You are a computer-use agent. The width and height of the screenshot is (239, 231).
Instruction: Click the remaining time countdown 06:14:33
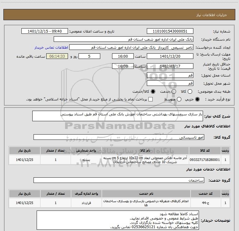[x=57, y=56]
